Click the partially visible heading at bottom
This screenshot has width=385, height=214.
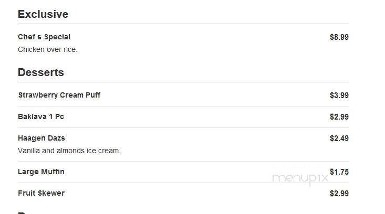pyautogui.click(x=22, y=213)
